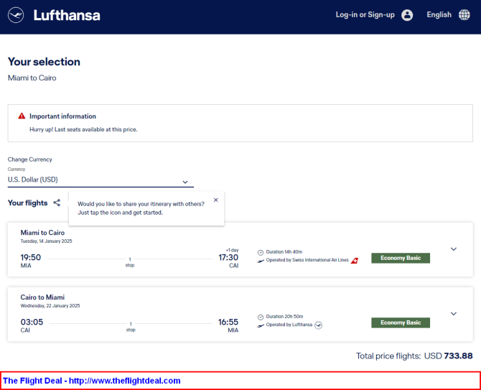The image size is (481, 390).
Task: Click the +1 day arrival note
Action: 232,250
